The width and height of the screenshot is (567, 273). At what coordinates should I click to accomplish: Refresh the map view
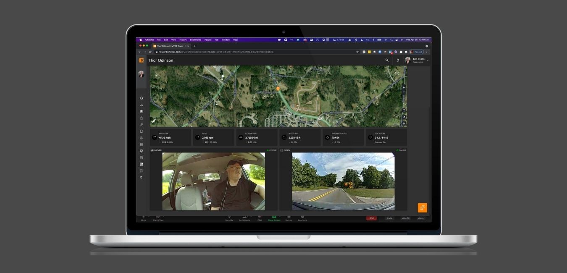coord(404,117)
